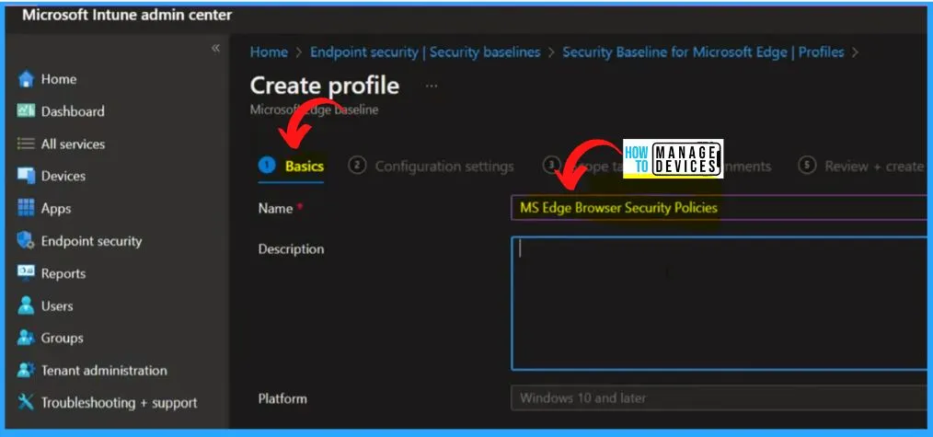Click the Description field label
This screenshot has height=437, width=933.
291,248
